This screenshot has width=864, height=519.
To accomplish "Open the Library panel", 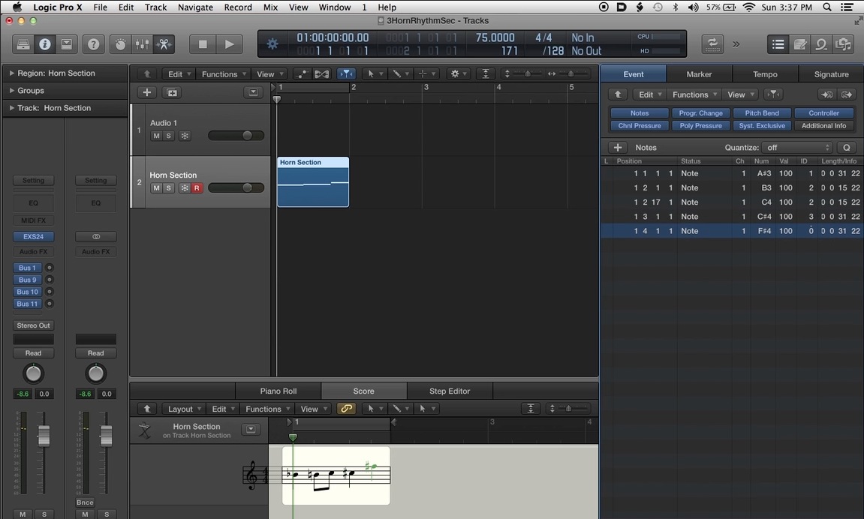I will pyautogui.click(x=23, y=44).
